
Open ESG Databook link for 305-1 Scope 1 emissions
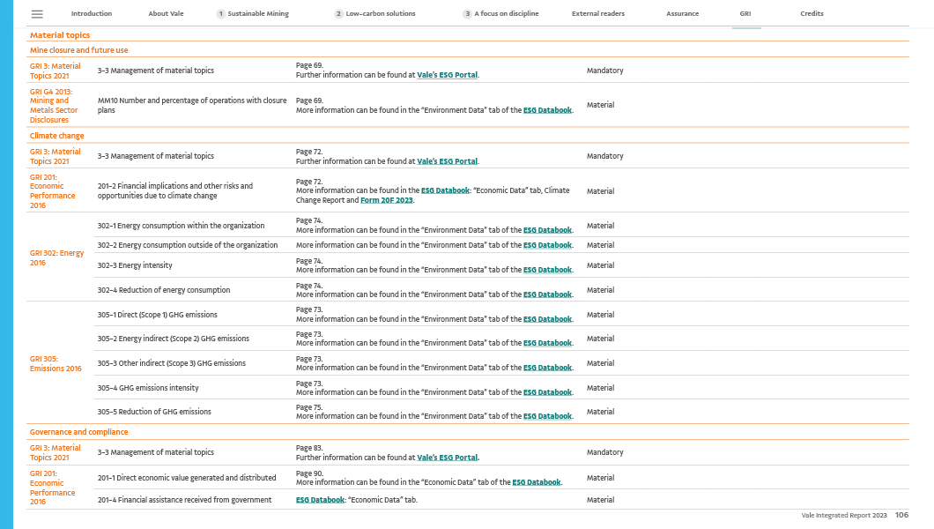[x=547, y=319]
